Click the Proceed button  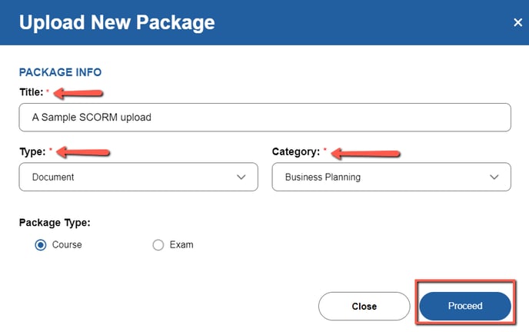pos(465,306)
